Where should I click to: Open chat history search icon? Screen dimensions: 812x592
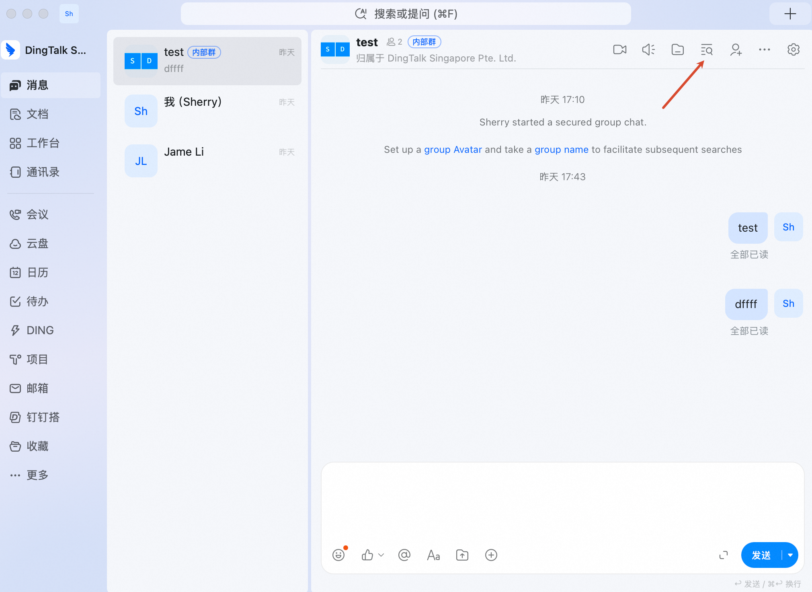coord(706,49)
